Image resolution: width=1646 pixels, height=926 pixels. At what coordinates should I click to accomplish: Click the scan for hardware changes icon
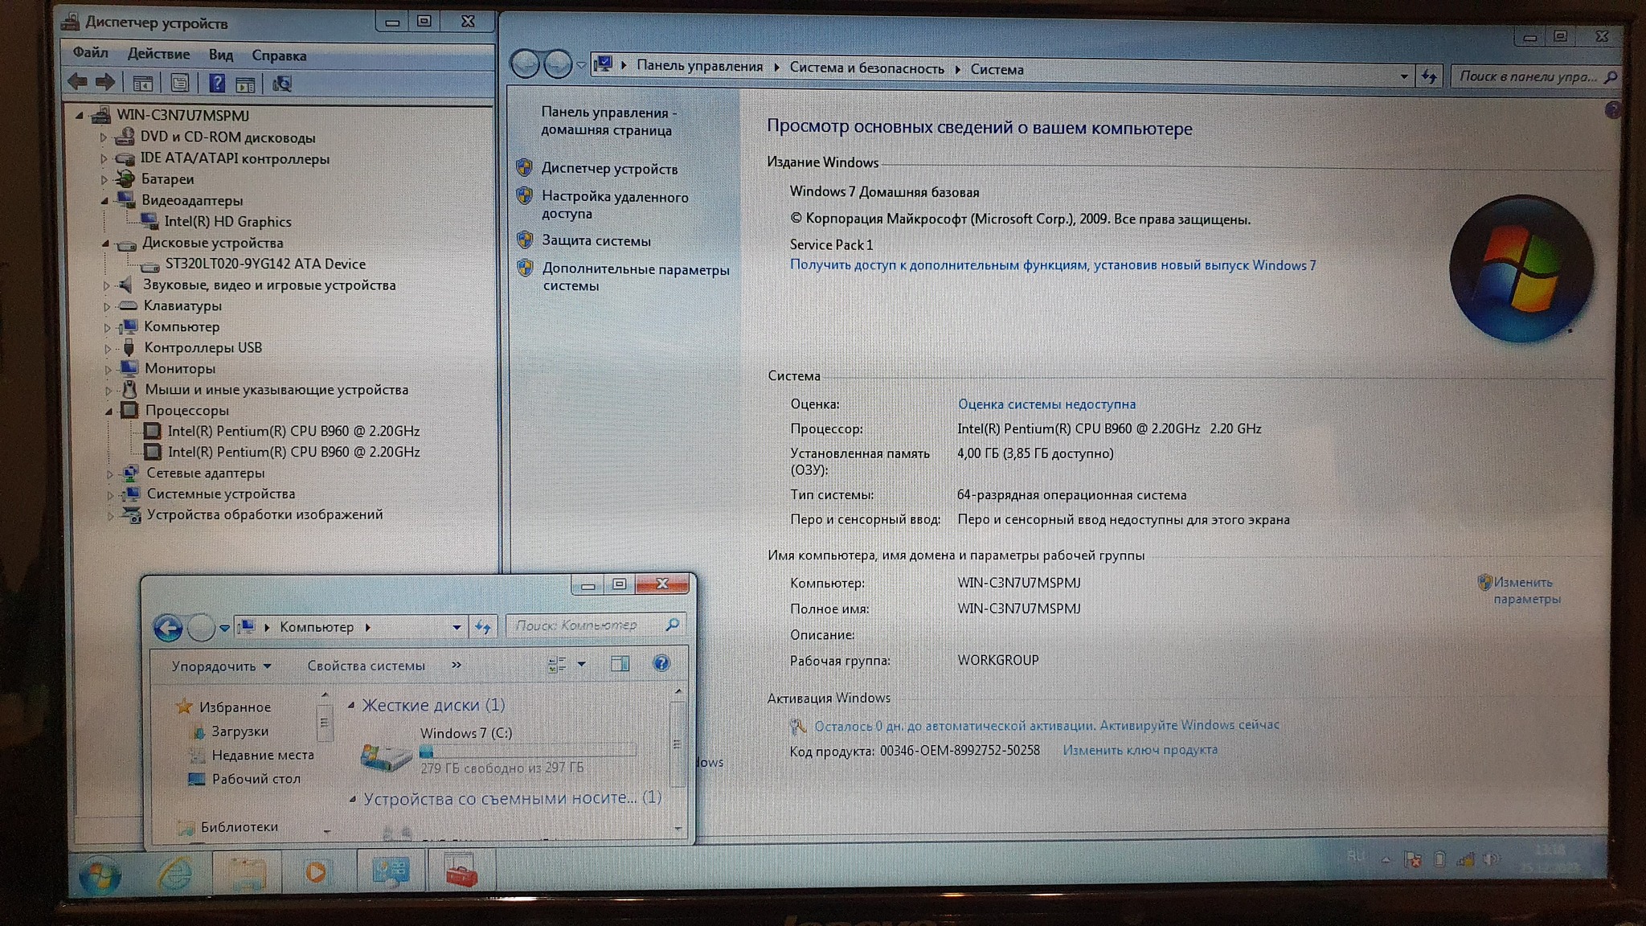[282, 84]
